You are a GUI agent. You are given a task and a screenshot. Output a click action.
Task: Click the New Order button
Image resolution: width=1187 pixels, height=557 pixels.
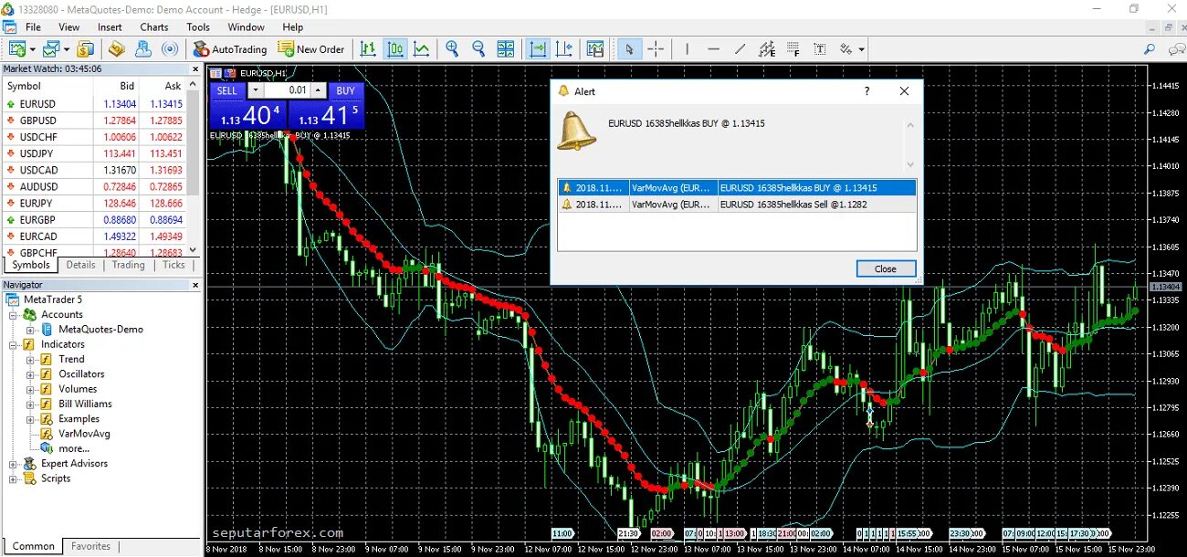click(311, 49)
